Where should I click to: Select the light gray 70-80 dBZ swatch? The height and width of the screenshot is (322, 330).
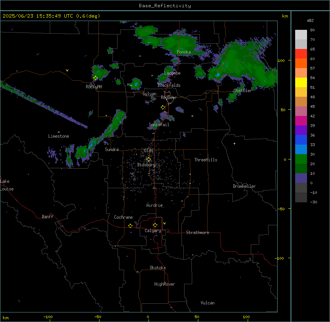[x=301, y=35]
